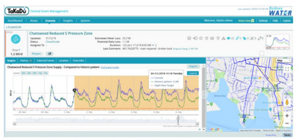
Task: Click the location pin icon in event toolbar
Action: click(218, 38)
